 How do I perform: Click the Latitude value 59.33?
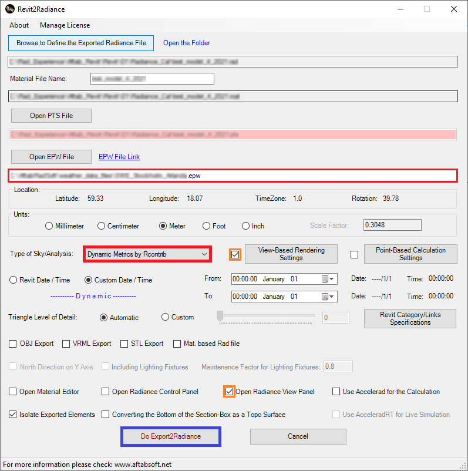pos(96,199)
